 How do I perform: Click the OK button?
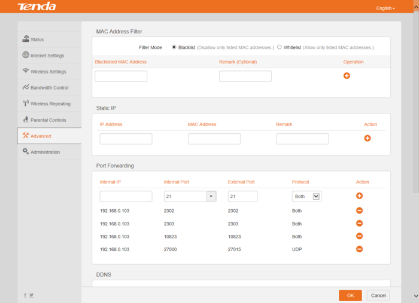350,295
